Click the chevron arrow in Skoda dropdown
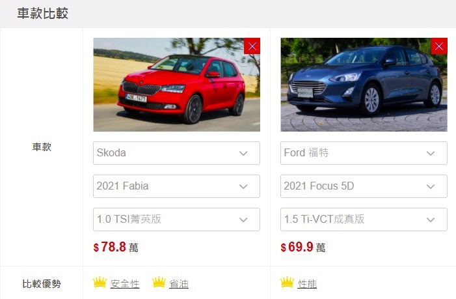 click(x=243, y=154)
